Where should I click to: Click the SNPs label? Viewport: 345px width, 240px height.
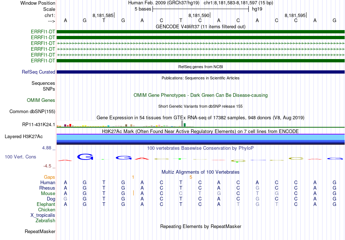(x=49, y=89)
